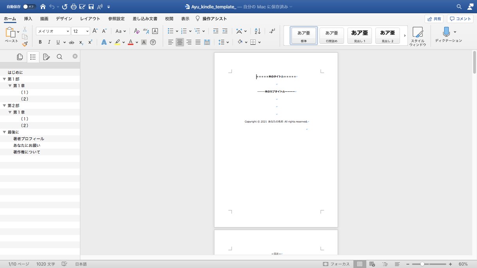The image size is (477, 268).
Task: Select the レイアウト ribbon tab
Action: pos(90,19)
